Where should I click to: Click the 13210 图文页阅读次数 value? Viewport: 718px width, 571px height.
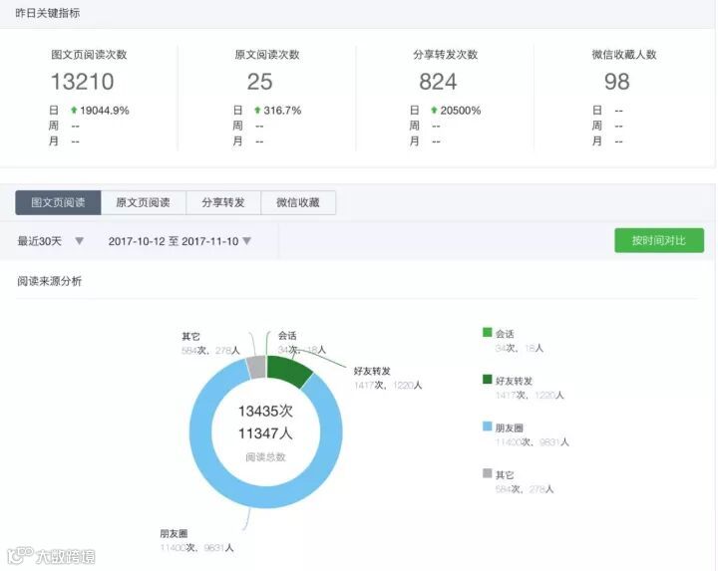pos(82,82)
